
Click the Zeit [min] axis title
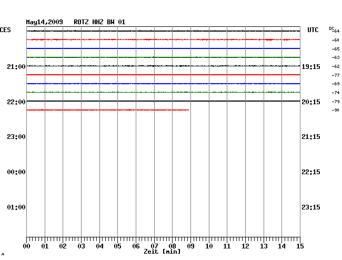pyautogui.click(x=162, y=252)
